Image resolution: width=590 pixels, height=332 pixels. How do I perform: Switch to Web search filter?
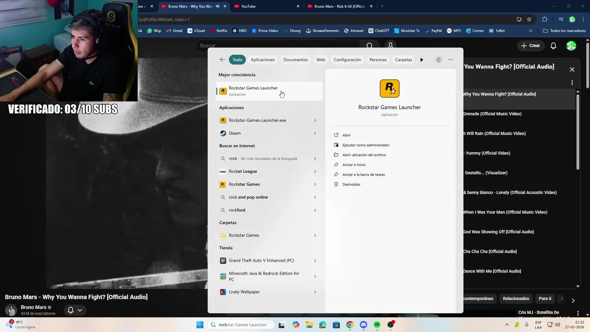point(321,59)
